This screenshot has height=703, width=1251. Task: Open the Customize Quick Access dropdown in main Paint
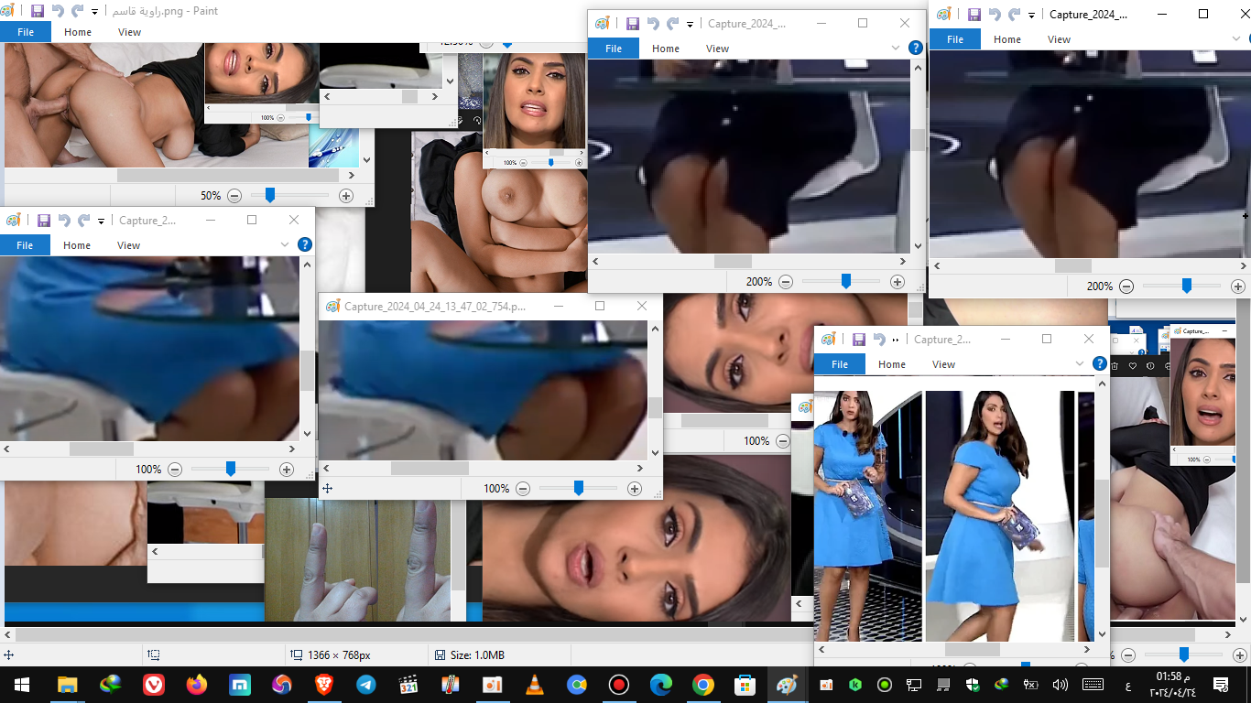coord(94,13)
